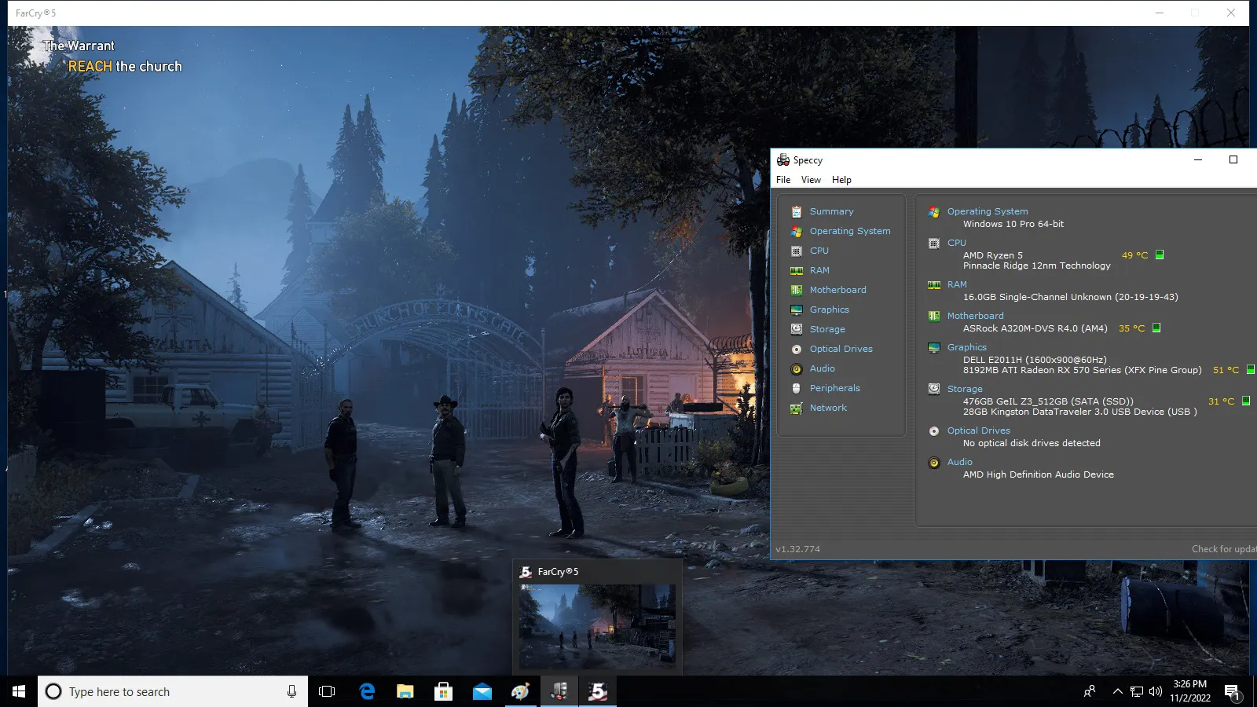Select Network in the sidebar list
This screenshot has width=1257, height=707.
tap(828, 408)
